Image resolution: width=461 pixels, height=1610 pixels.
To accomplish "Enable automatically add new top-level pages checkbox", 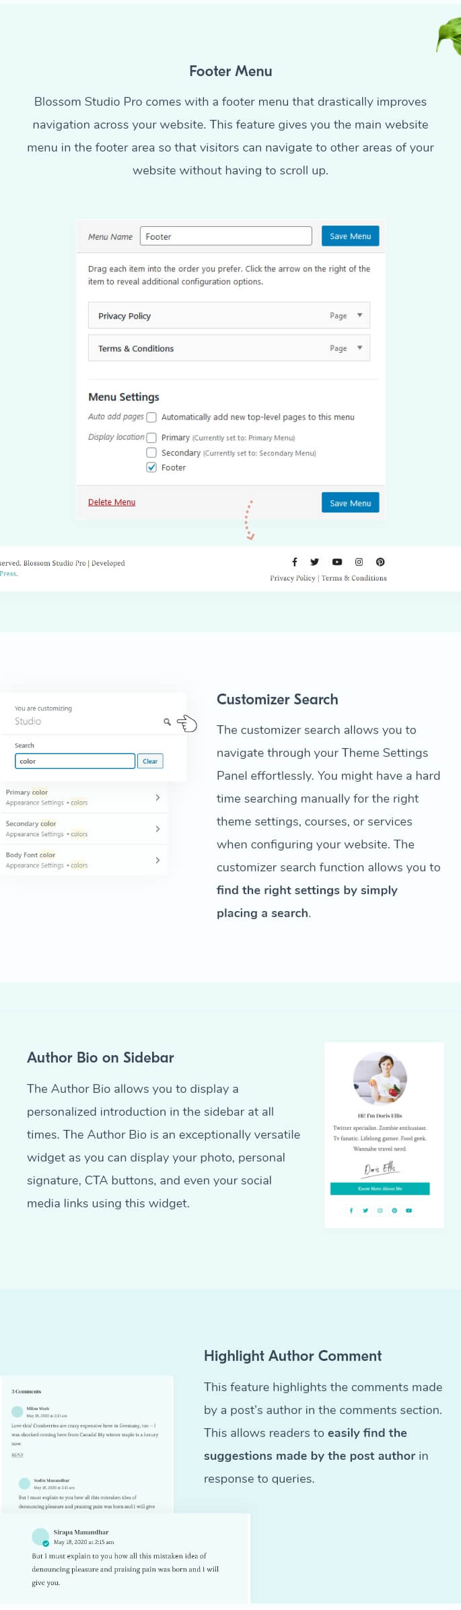I will click(x=151, y=417).
